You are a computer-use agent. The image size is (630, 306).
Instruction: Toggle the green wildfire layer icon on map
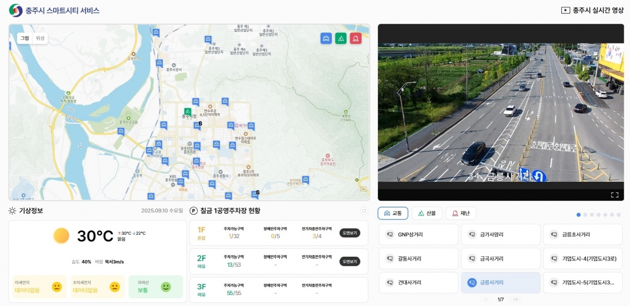[341, 38]
